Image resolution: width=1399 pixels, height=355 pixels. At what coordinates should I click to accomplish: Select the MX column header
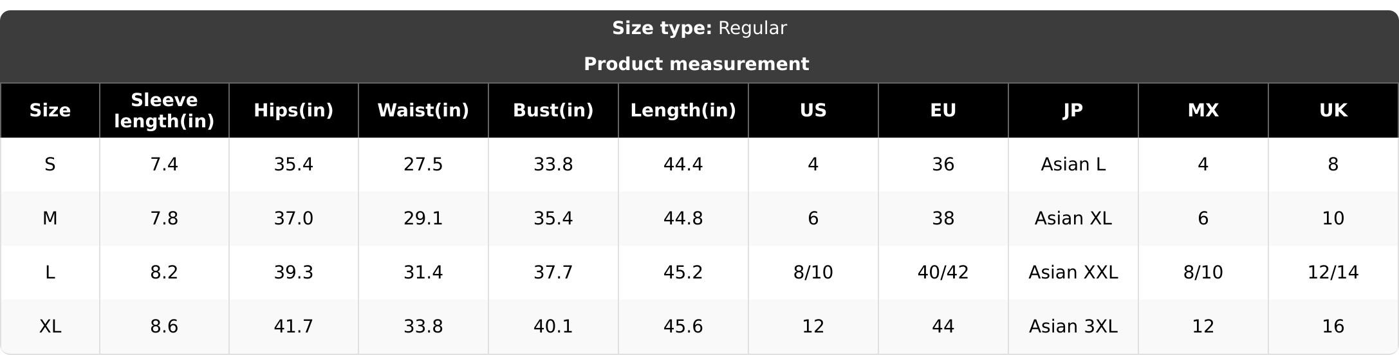coord(1203,111)
